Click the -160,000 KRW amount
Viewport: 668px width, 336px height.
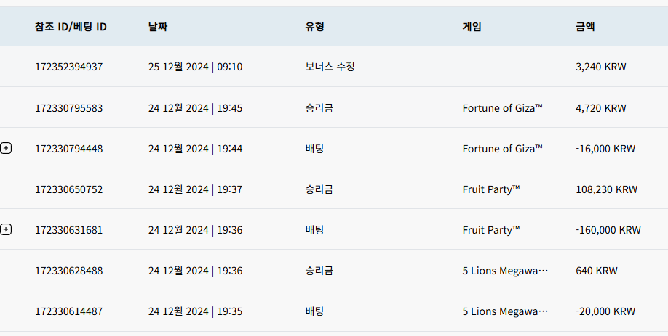pyautogui.click(x=608, y=230)
